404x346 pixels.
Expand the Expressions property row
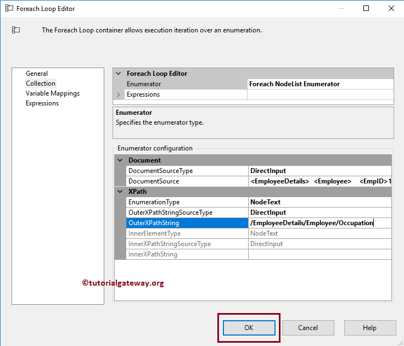119,94
